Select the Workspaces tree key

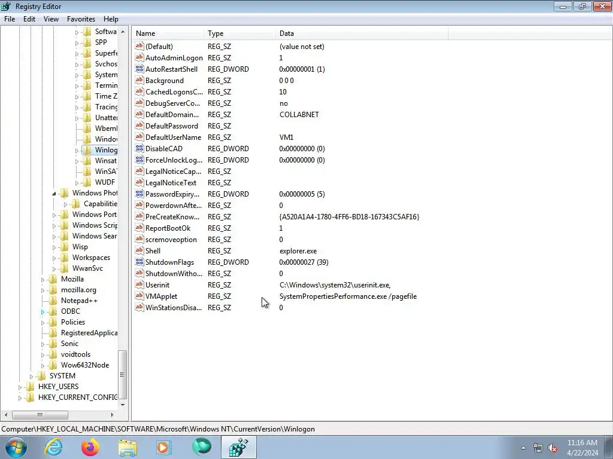click(91, 257)
